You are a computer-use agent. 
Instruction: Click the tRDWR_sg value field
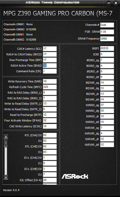coord(107,83)
